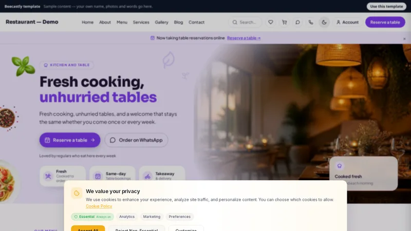Open the shopping cart icon
411x231 pixels.
coord(284,22)
